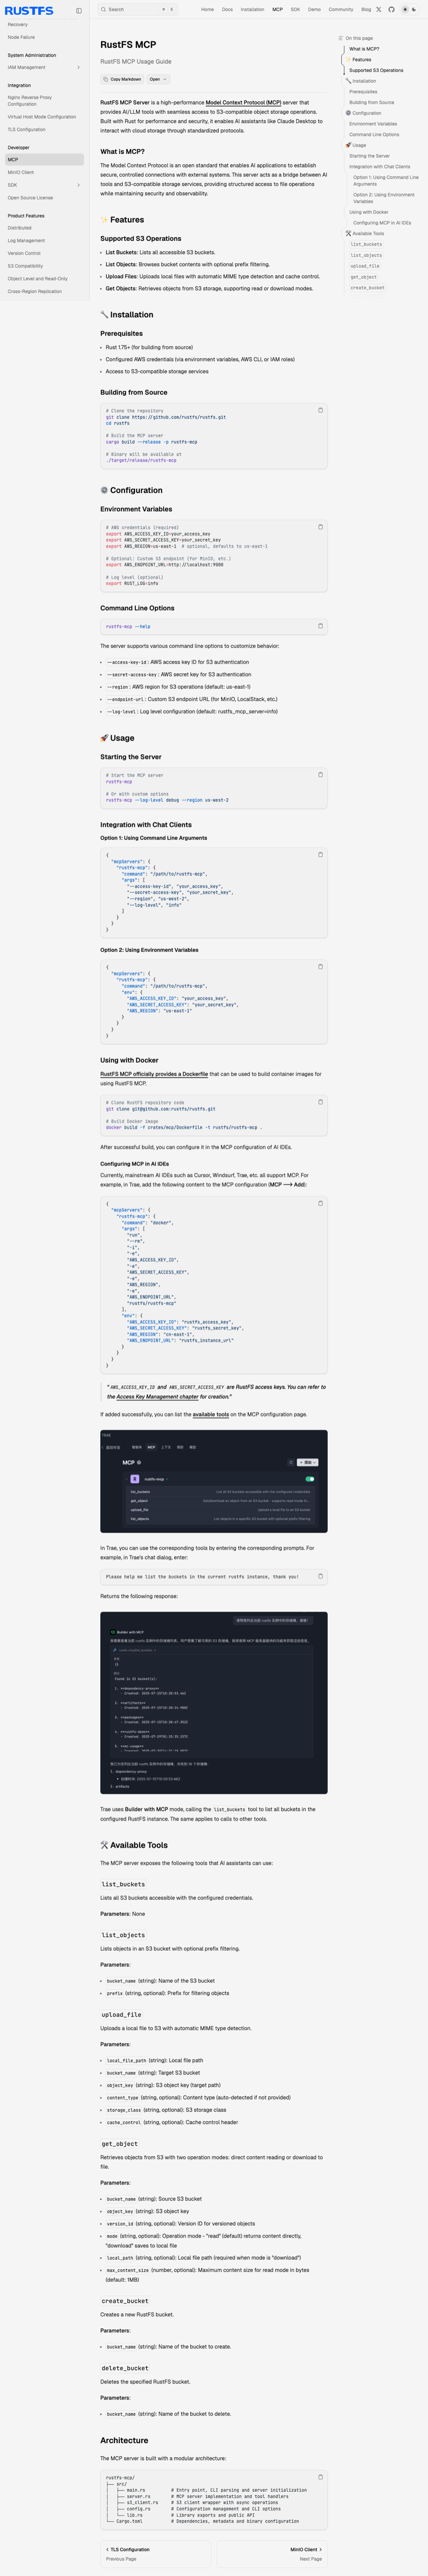This screenshot has width=428, height=2576.
Task: Jump to Supported S3 Operations in outline
Action: (376, 70)
